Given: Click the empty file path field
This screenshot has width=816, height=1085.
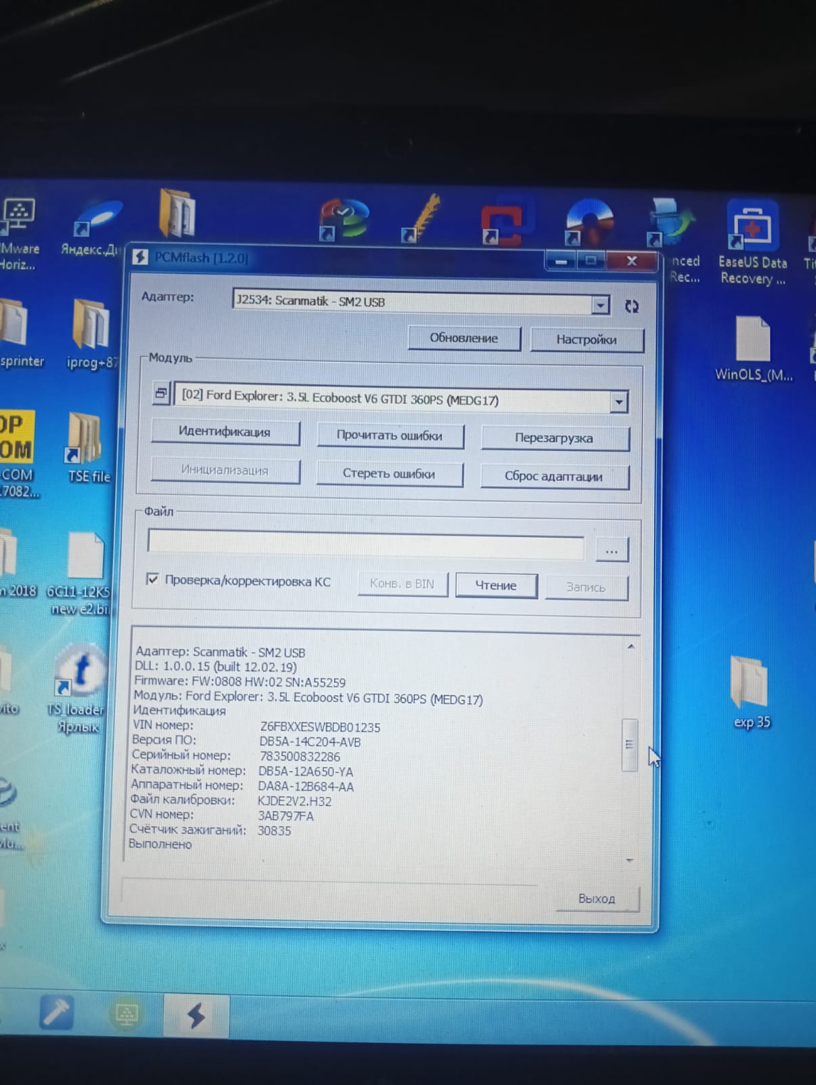Looking at the screenshot, I should pos(366,546).
